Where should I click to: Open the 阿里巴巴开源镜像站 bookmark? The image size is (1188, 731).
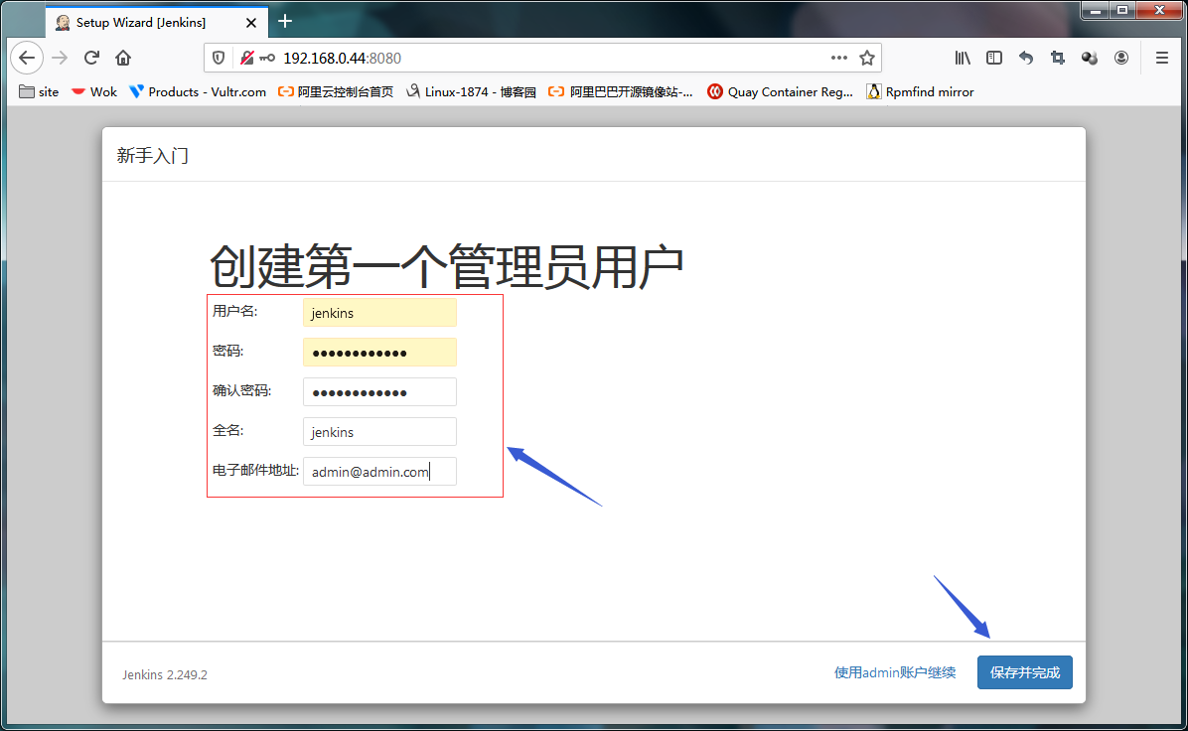click(x=621, y=91)
